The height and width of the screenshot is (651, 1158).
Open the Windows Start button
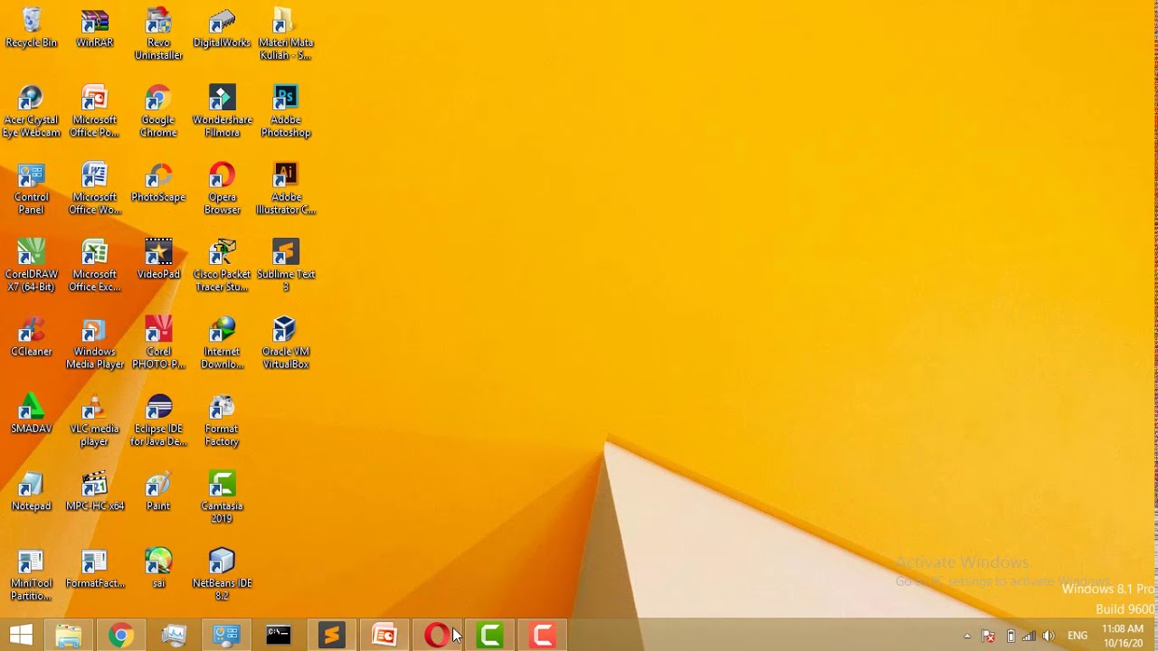[21, 635]
